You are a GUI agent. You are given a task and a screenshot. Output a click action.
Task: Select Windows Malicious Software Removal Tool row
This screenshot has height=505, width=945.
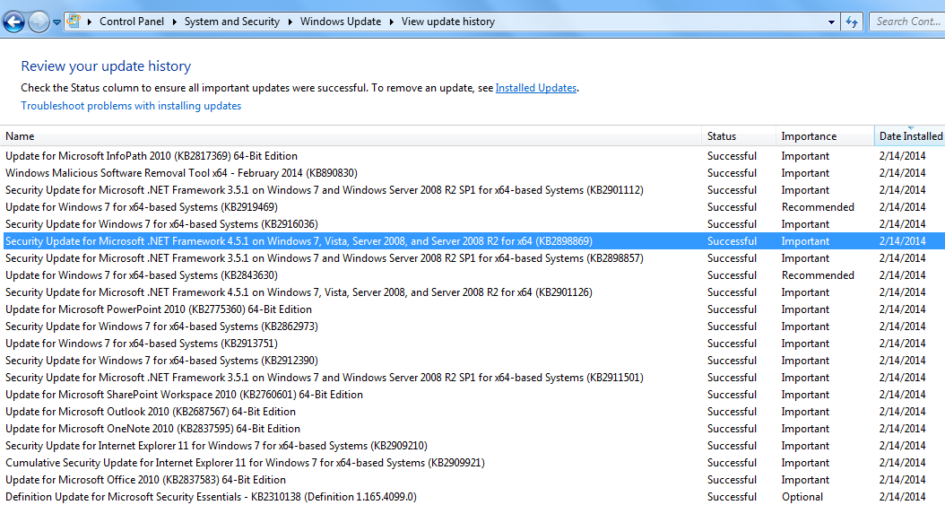(472, 173)
